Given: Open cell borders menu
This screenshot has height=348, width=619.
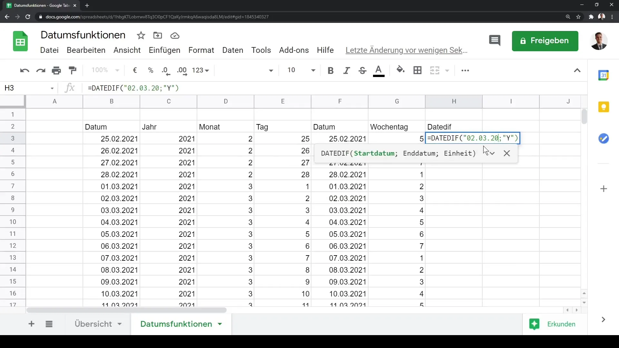Looking at the screenshot, I should point(418,70).
